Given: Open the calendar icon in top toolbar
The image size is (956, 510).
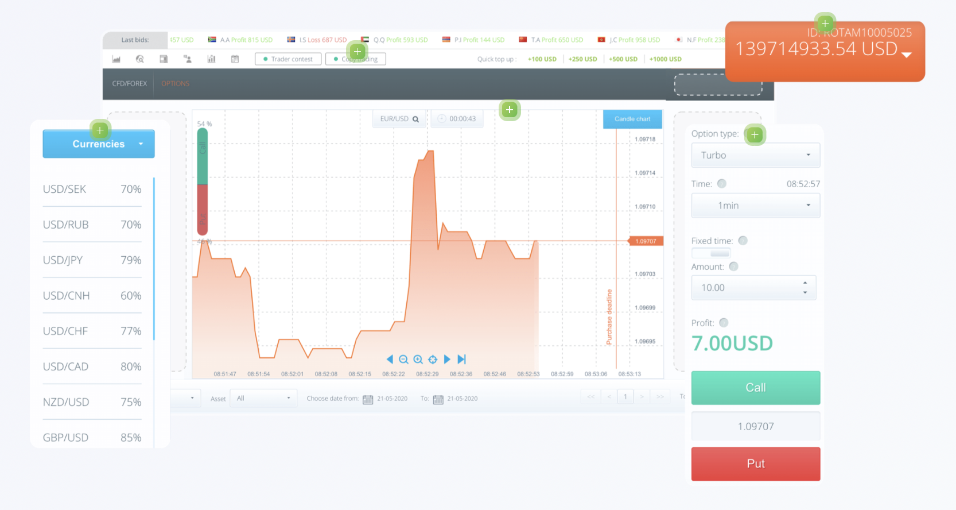Looking at the screenshot, I should point(235,59).
